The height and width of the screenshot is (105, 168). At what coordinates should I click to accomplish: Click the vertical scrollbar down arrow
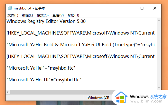click(159, 87)
